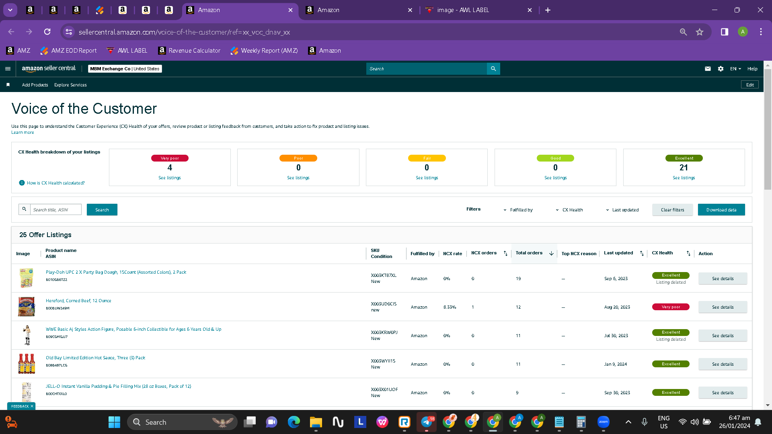The width and height of the screenshot is (772, 434).
Task: Go back with browser back arrow
Action: coord(11,32)
